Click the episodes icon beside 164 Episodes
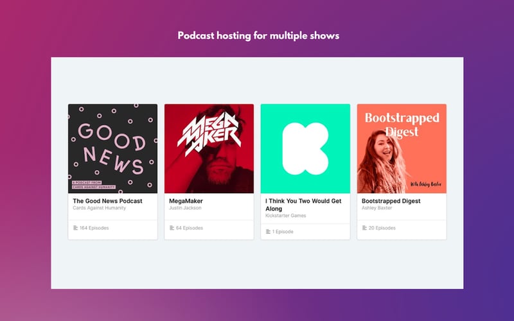 click(x=75, y=228)
